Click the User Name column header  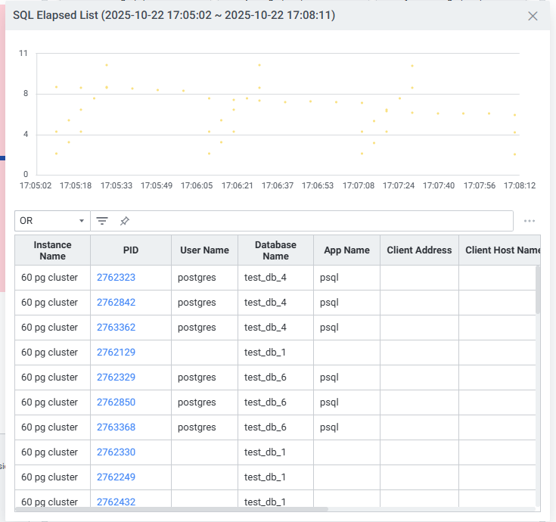[204, 250]
